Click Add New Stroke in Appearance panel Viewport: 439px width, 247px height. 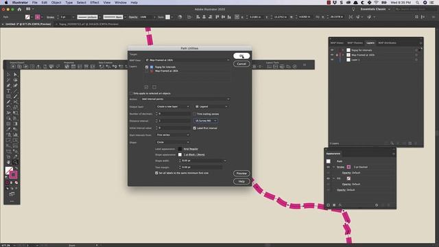[x=328, y=205]
